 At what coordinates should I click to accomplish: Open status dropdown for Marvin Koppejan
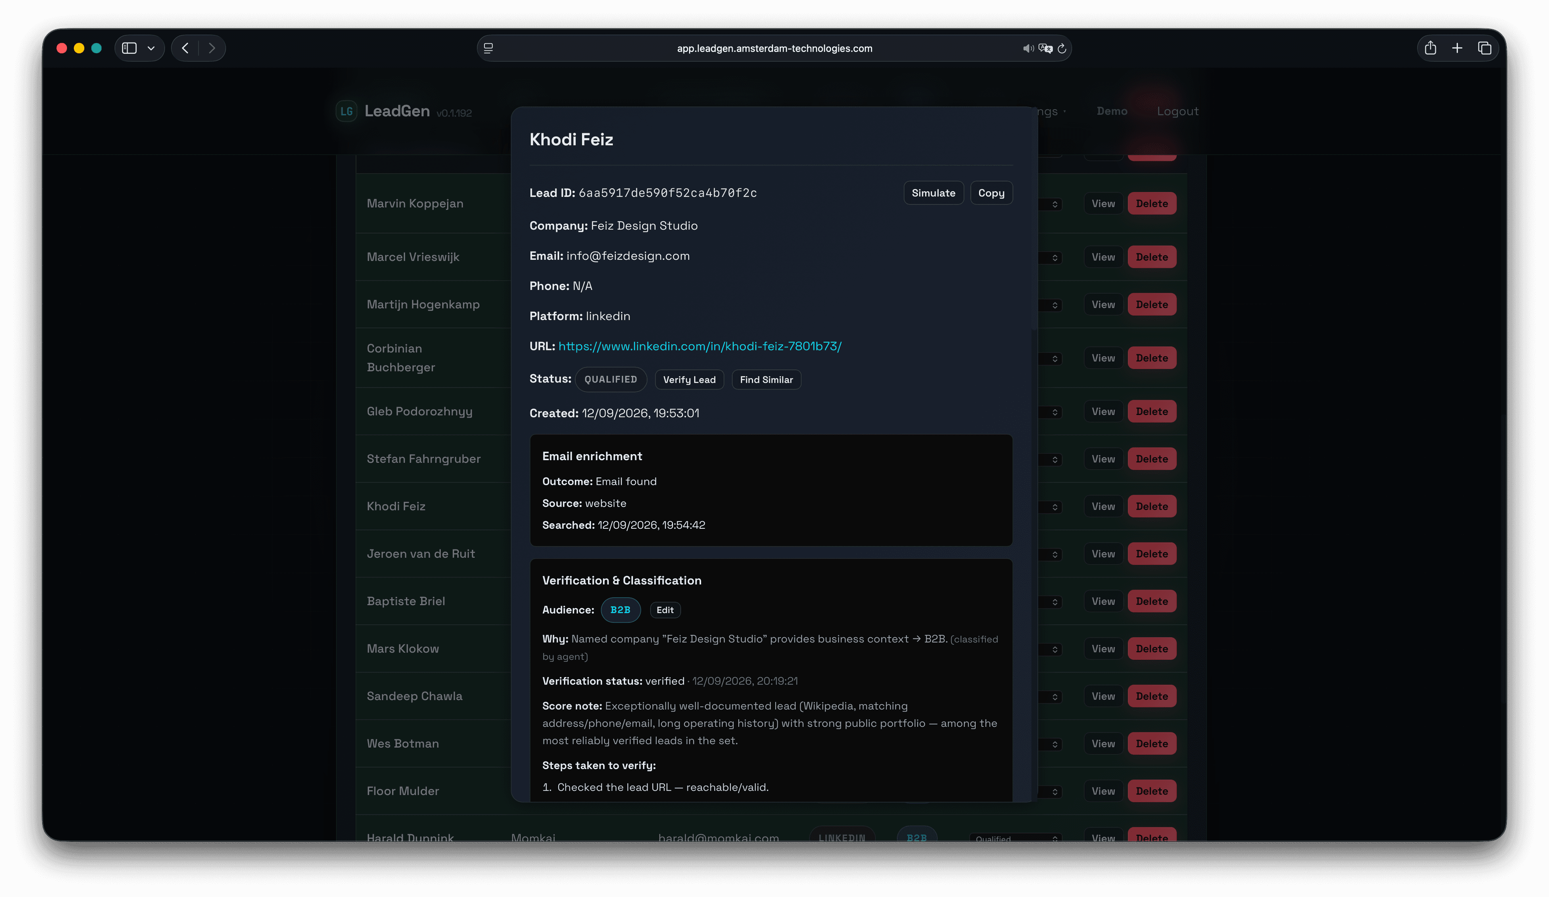tap(1051, 204)
